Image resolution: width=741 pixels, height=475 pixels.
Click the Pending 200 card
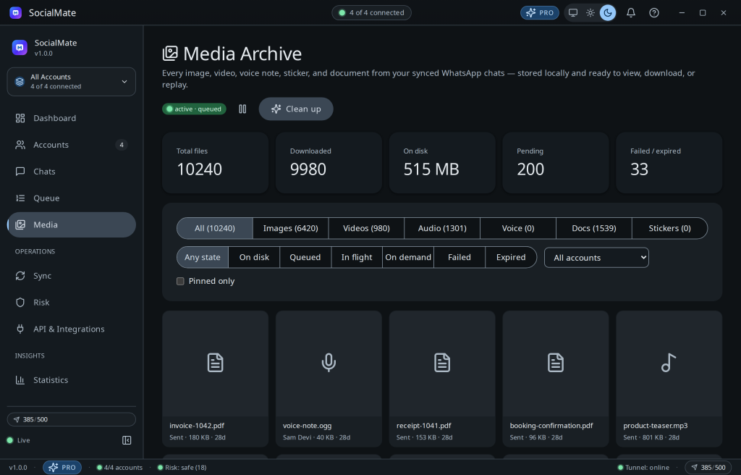click(555, 162)
